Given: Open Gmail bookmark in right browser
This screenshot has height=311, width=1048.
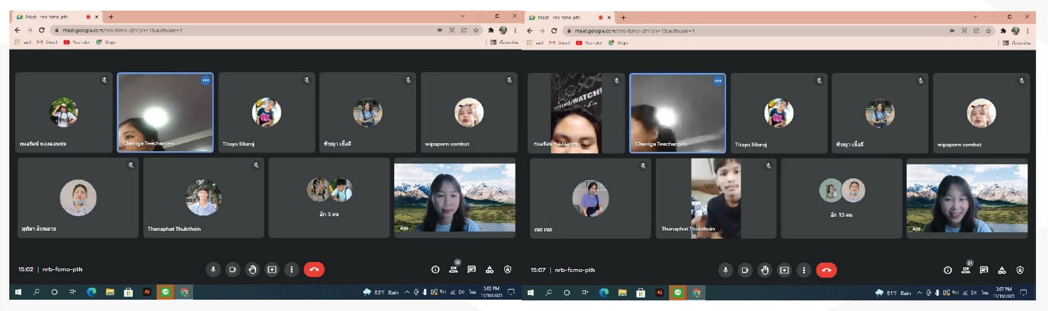Looking at the screenshot, I should pos(560,42).
